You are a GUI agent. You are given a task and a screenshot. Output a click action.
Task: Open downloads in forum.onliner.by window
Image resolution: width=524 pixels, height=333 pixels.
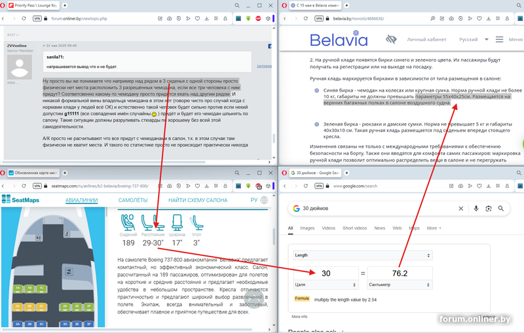[x=207, y=19]
